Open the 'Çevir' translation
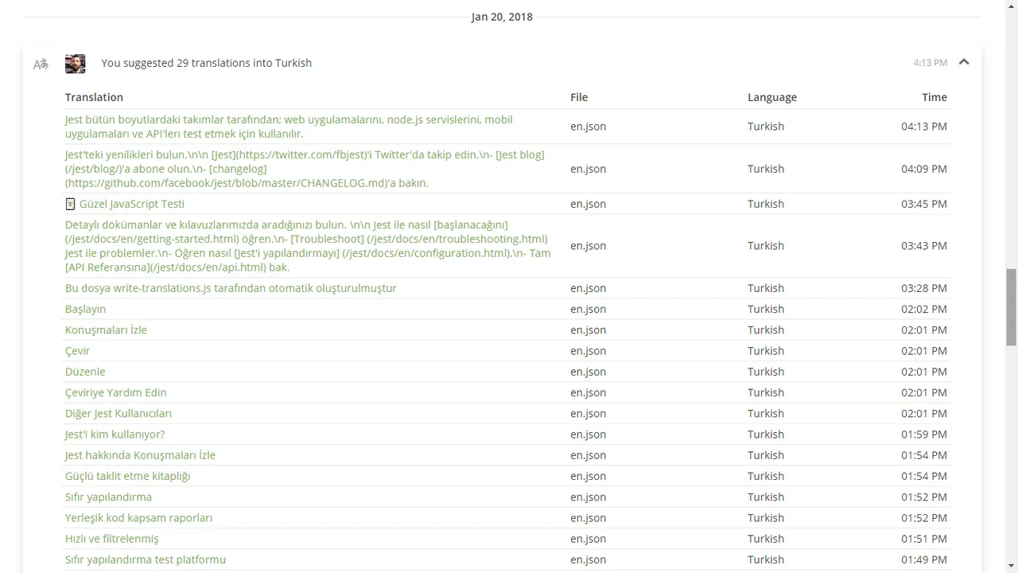1018x573 pixels. tap(77, 351)
